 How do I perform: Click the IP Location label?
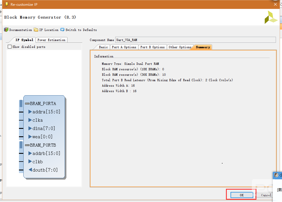point(49,30)
